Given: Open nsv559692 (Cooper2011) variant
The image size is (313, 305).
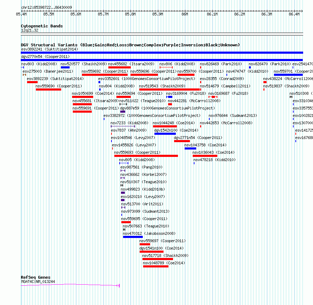Looking at the screenshot, I should pos(105,71).
